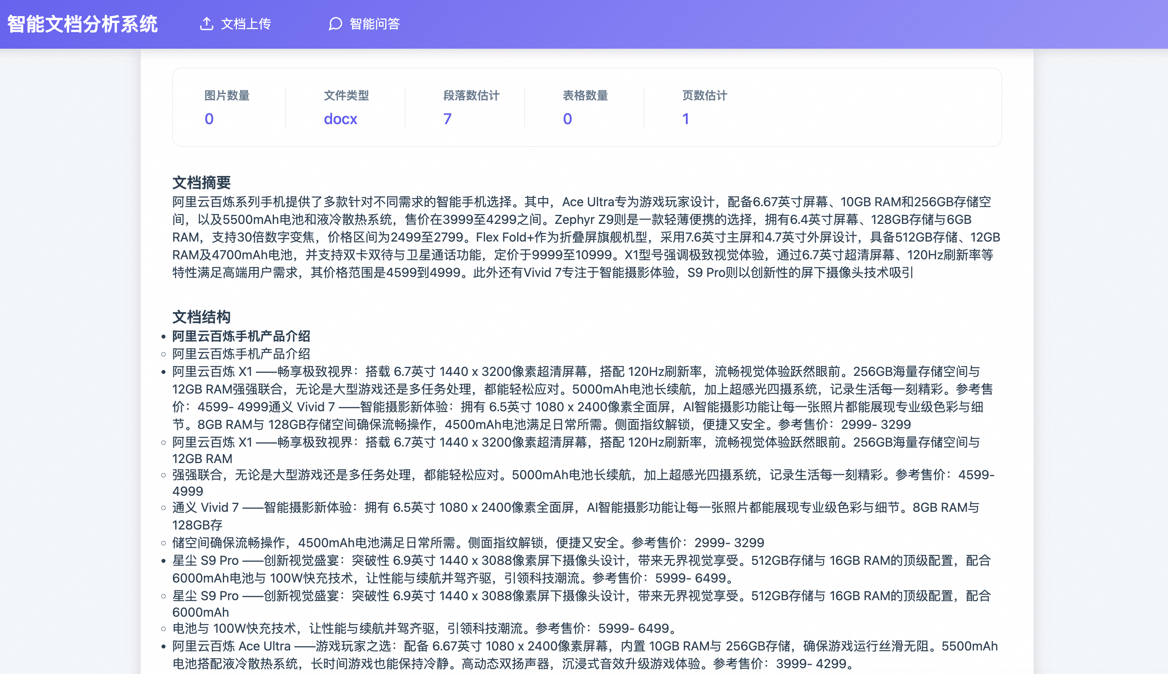Select bold 阿里云百炼手机产品介绍 outline item
The width and height of the screenshot is (1168, 674).
click(241, 336)
